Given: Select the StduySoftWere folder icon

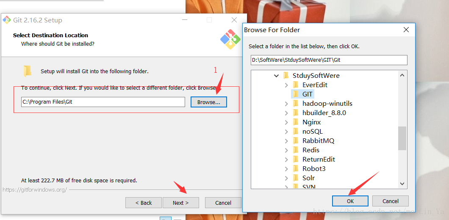Looking at the screenshot, I should 285,76.
